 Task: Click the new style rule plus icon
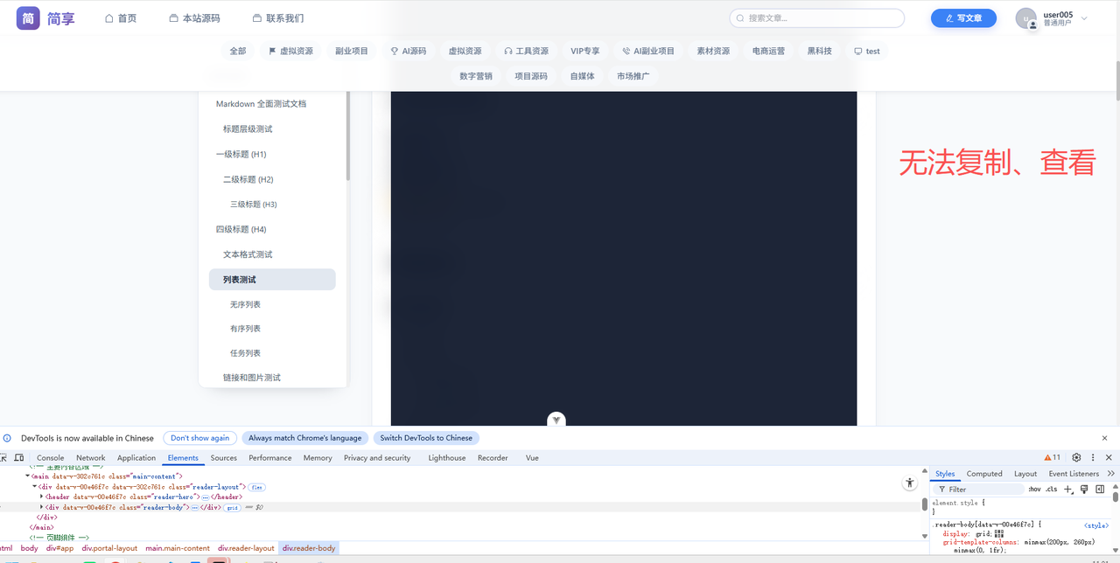1067,489
